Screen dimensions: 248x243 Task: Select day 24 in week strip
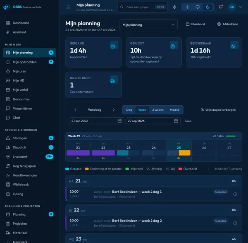pyautogui.click(x=154, y=151)
